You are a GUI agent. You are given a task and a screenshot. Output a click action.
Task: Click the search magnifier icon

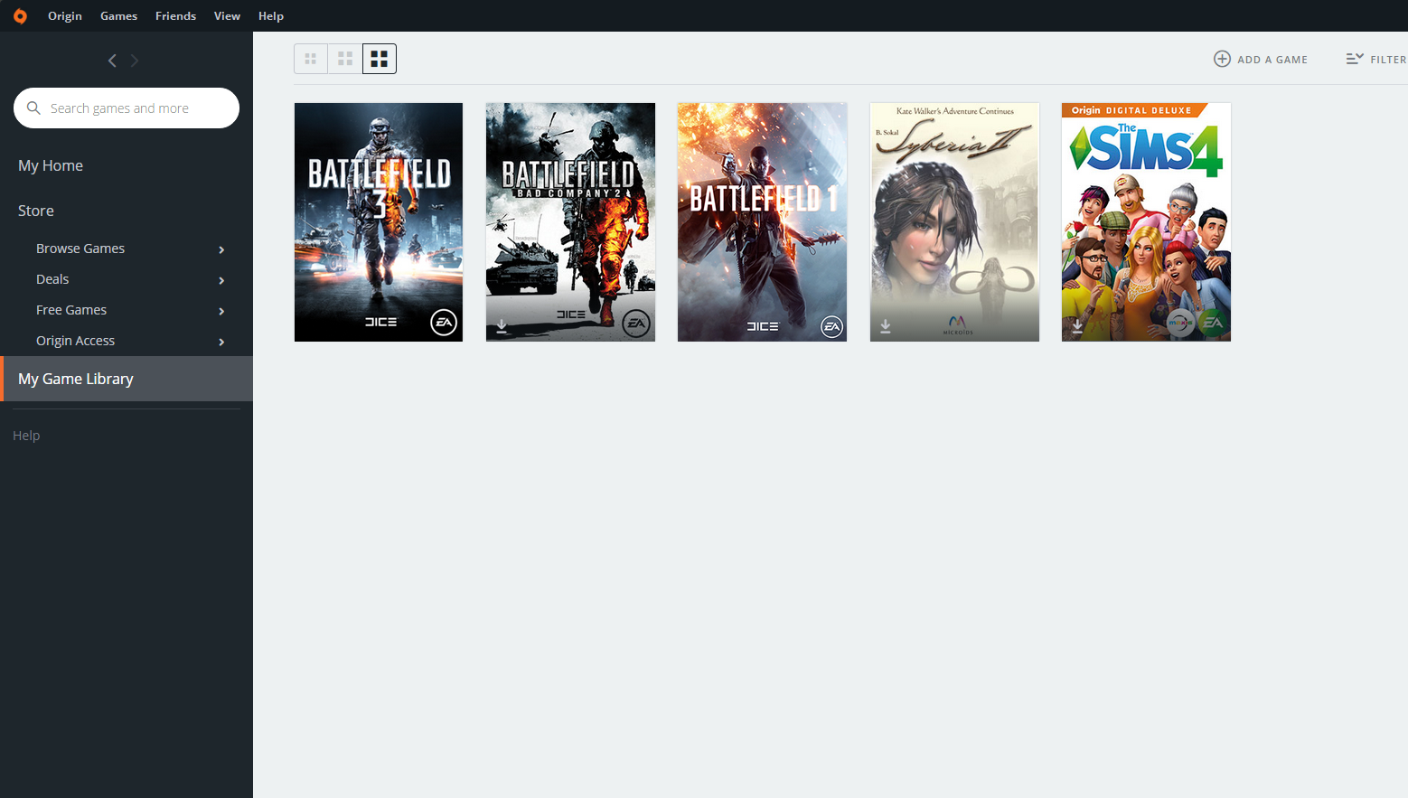click(x=33, y=108)
